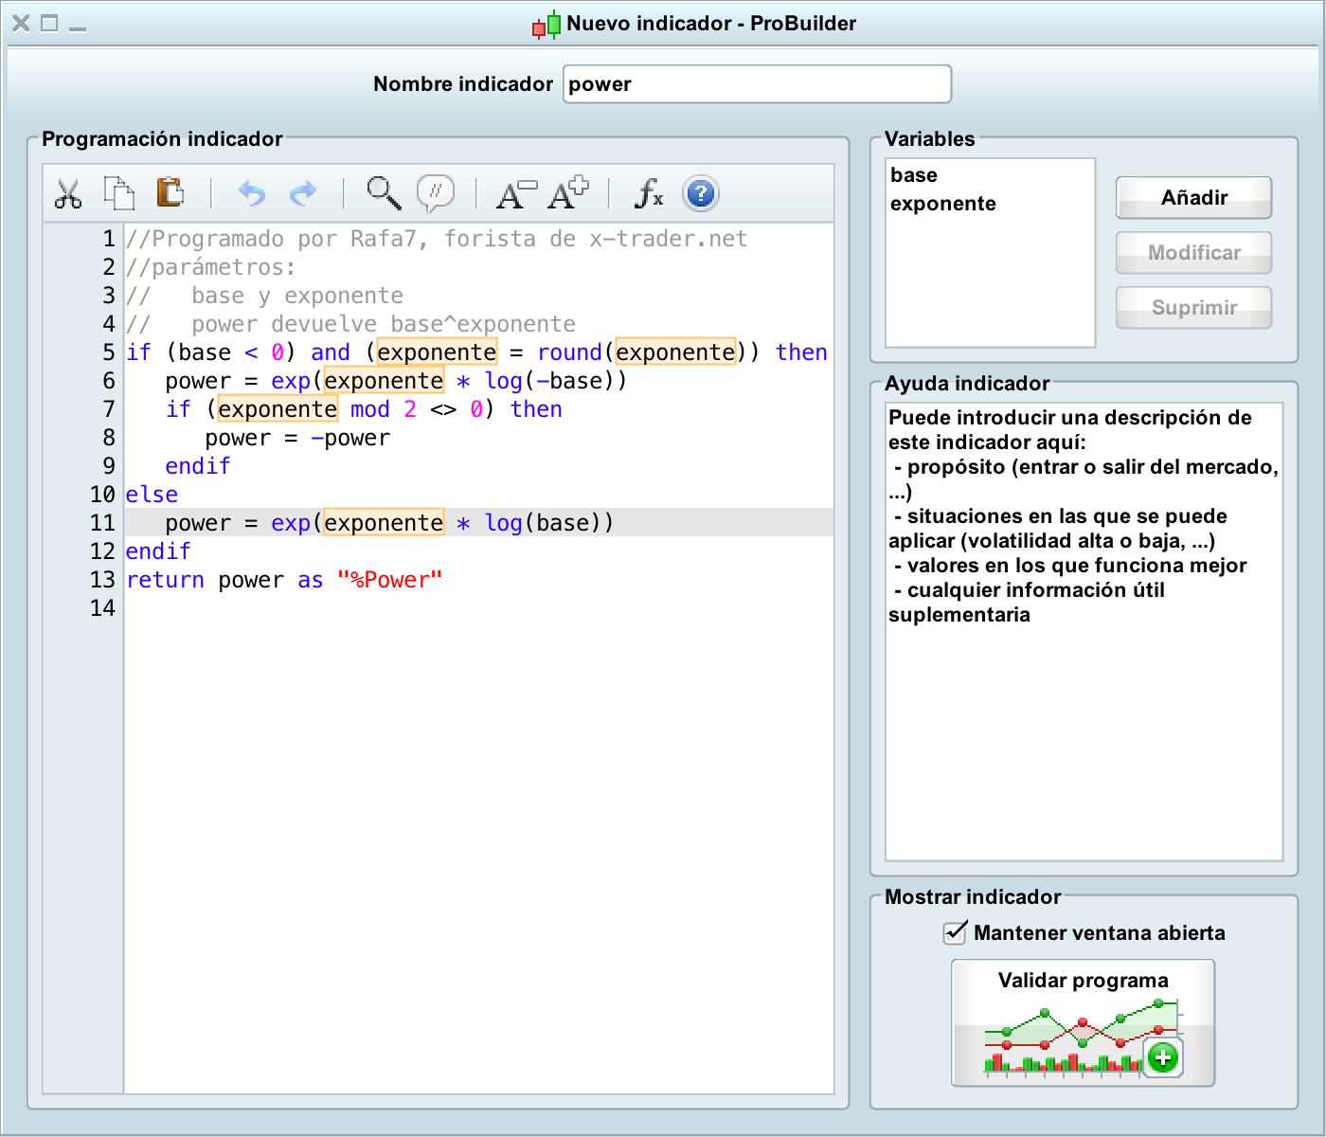Select the base variable in list
This screenshot has height=1137, width=1326.
click(x=914, y=175)
